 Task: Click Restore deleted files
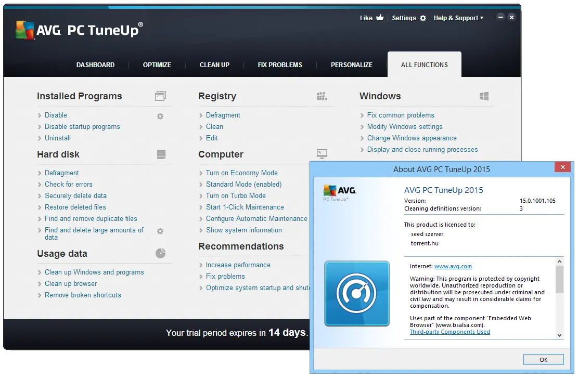75,207
